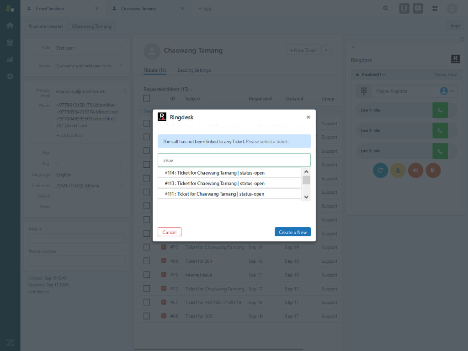Viewport: 468px width, 351px height.
Task: Click the search magnifier icon
Action: click(x=386, y=8)
